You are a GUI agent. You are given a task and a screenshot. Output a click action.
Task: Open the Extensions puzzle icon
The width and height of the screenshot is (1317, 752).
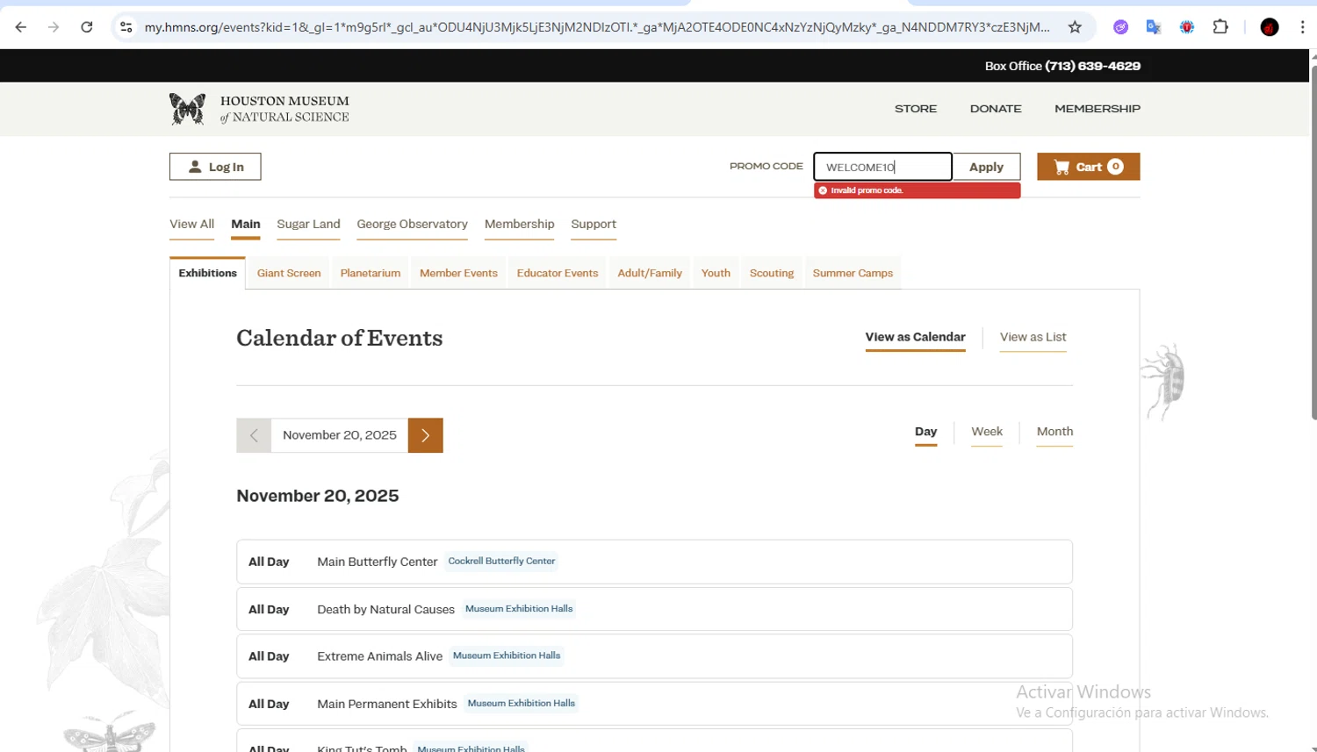coord(1220,27)
